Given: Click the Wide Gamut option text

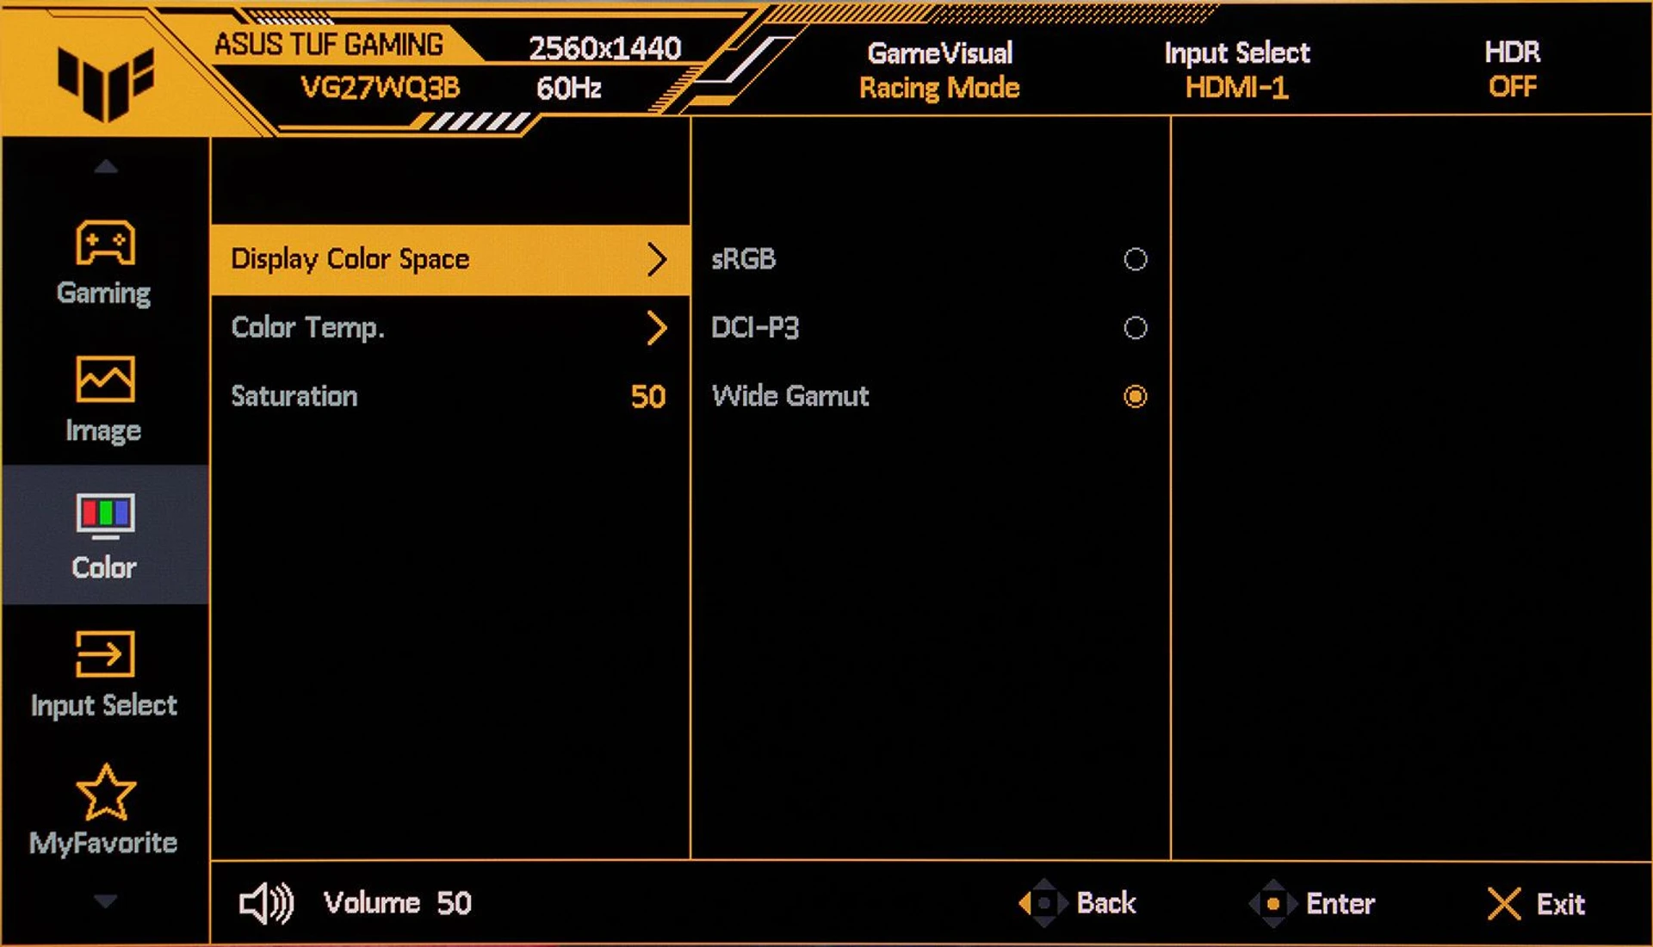Looking at the screenshot, I should tap(790, 396).
